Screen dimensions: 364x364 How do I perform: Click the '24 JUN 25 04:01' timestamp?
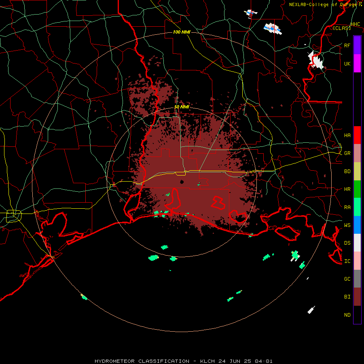246,361
